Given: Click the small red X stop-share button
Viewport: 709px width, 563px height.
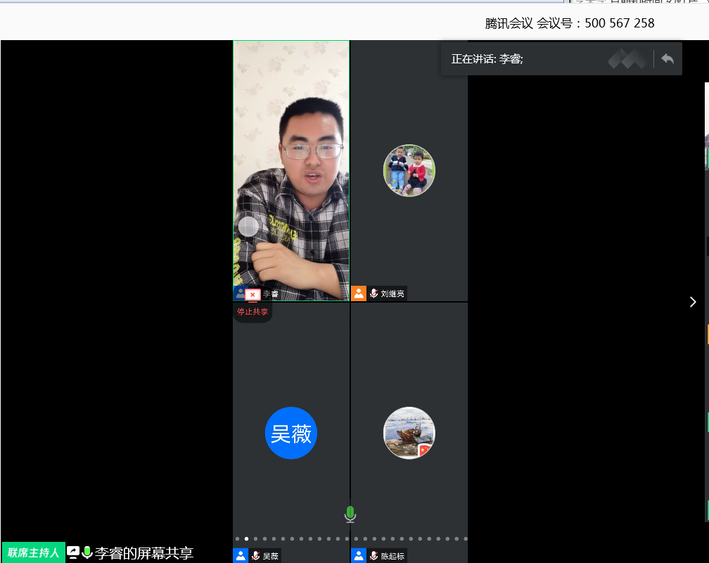Looking at the screenshot, I should pyautogui.click(x=253, y=295).
